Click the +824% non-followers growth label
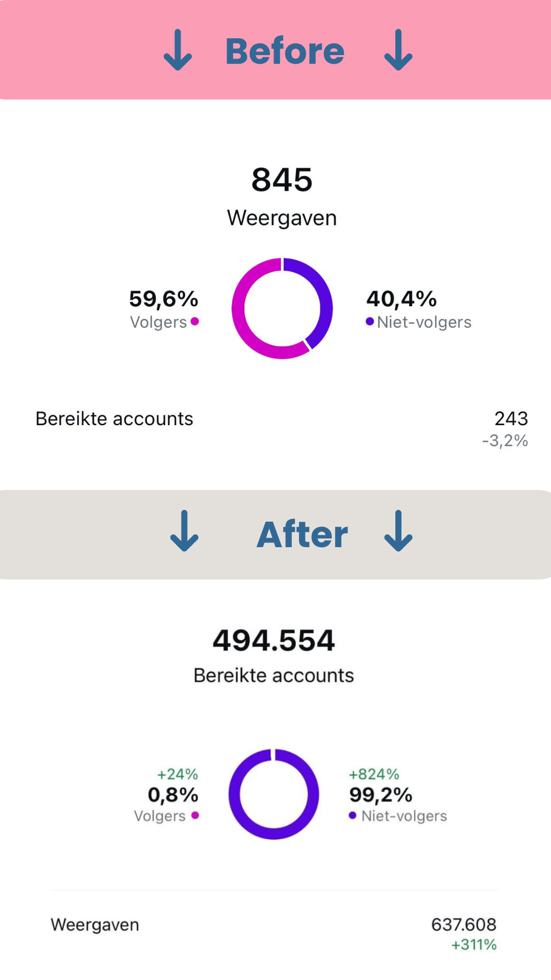Image resolution: width=551 pixels, height=980 pixels. 373,774
